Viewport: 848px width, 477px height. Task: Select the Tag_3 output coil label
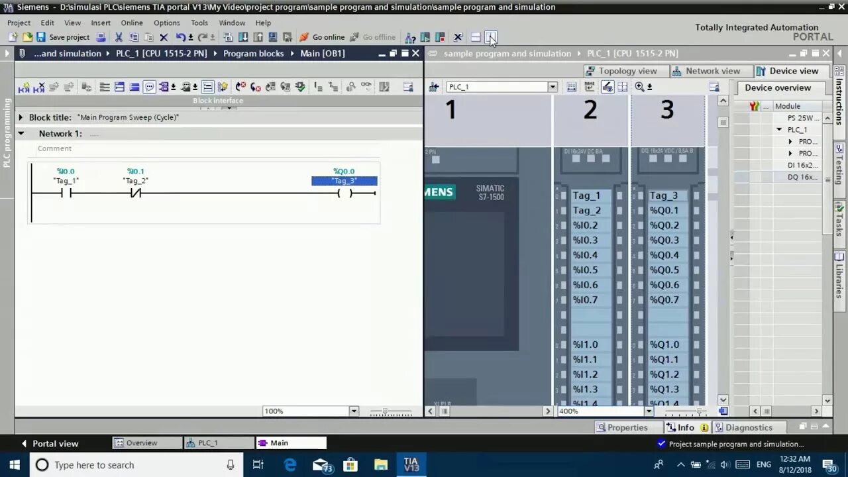pos(344,181)
